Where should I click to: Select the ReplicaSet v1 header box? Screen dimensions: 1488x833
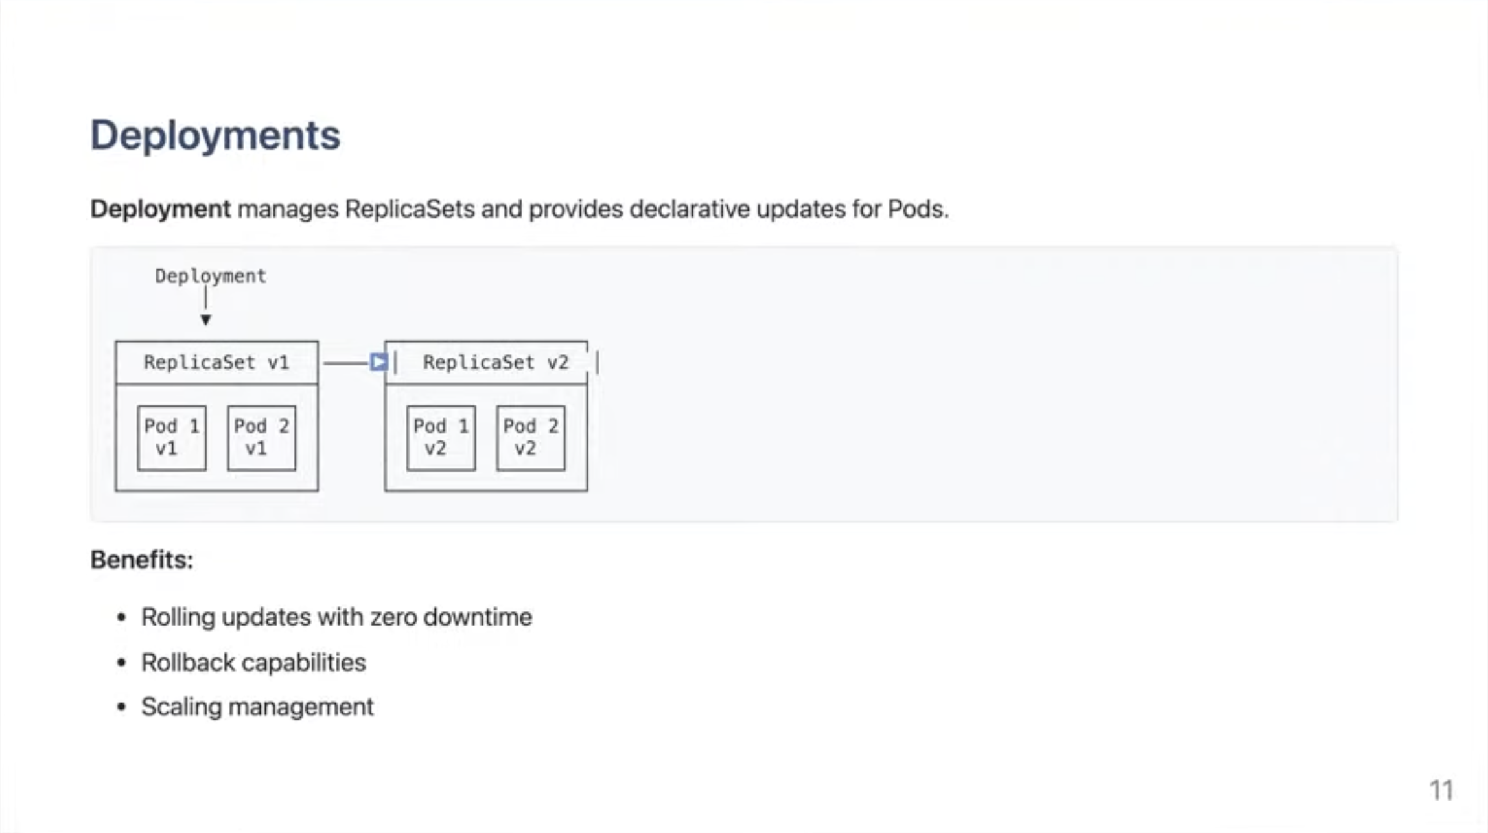tap(216, 363)
